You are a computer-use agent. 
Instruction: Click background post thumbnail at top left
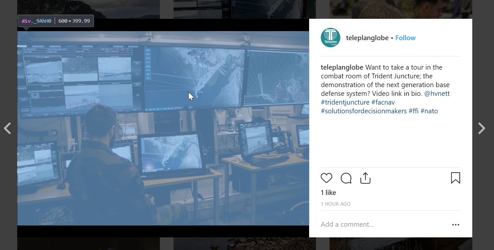coord(89,9)
